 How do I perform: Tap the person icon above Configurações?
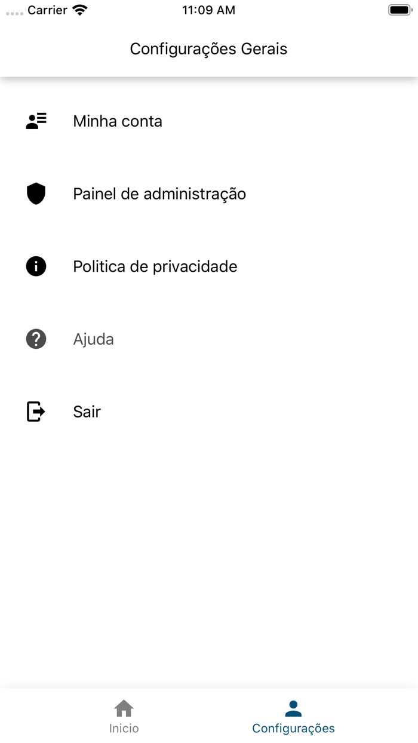click(293, 708)
